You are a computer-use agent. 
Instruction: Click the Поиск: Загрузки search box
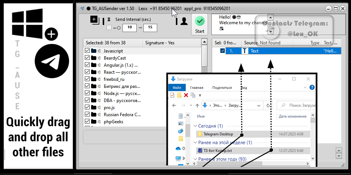tap(296, 106)
